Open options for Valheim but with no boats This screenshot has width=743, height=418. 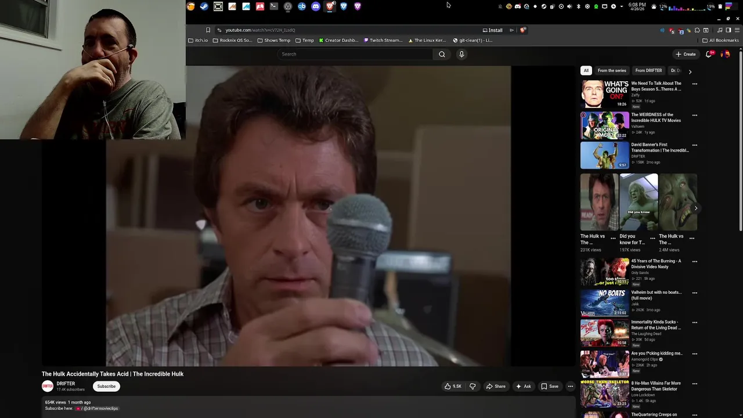[x=694, y=293]
